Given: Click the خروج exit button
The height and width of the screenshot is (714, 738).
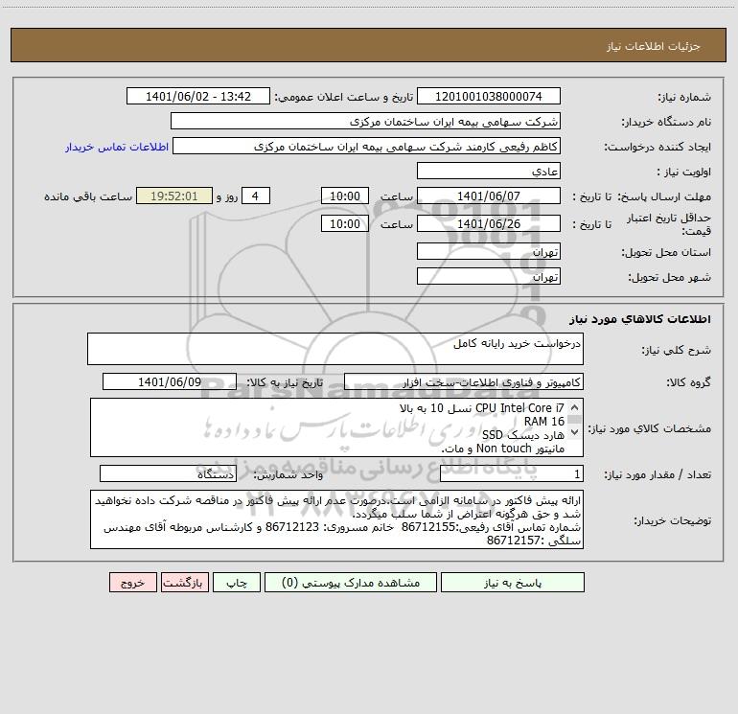Looking at the screenshot, I should pos(132,583).
